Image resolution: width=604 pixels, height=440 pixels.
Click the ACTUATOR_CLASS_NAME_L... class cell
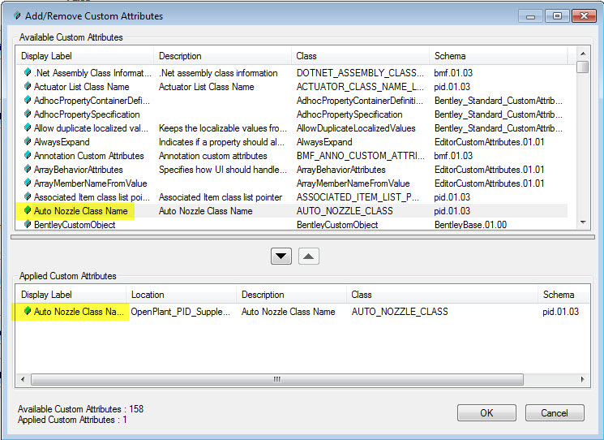point(360,87)
